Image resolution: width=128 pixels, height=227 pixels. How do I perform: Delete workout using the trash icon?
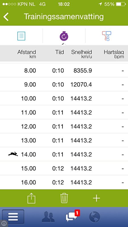tap(64, 198)
